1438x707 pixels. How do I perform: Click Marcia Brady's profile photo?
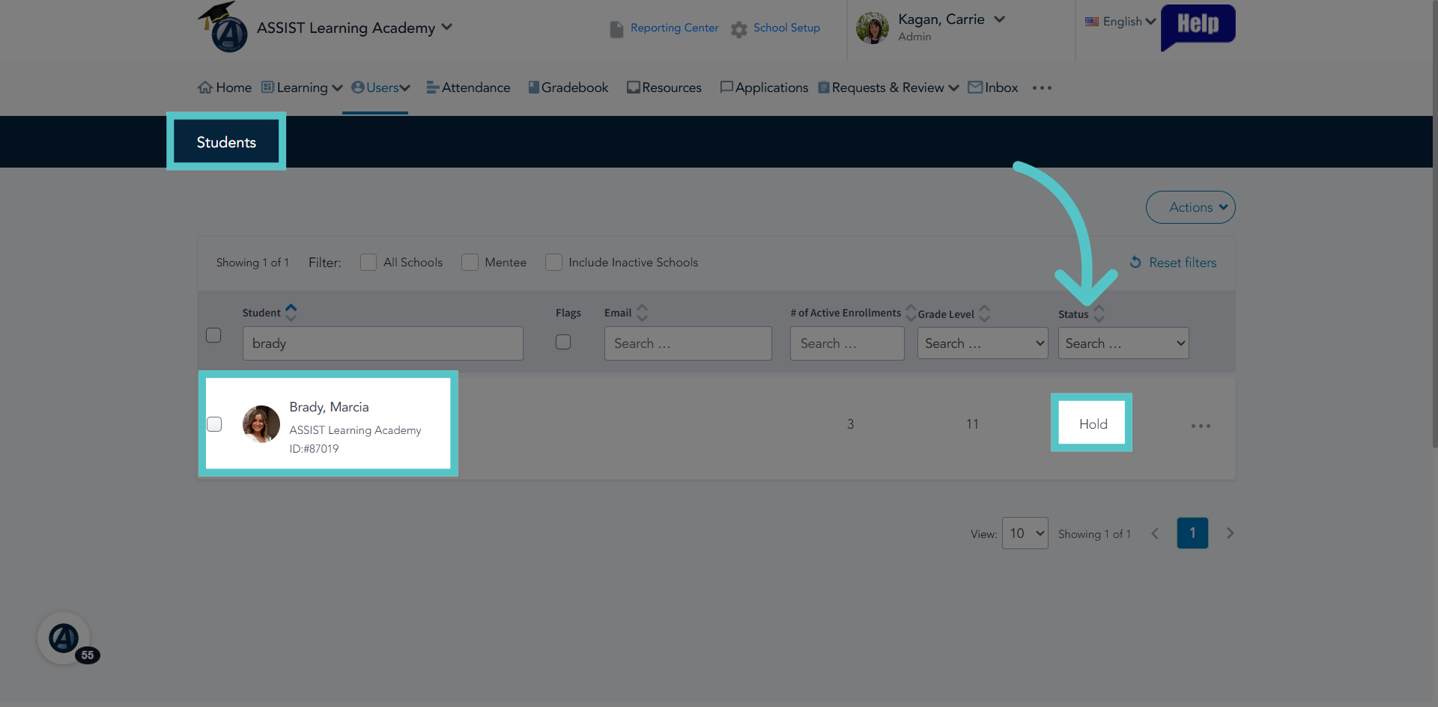261,424
